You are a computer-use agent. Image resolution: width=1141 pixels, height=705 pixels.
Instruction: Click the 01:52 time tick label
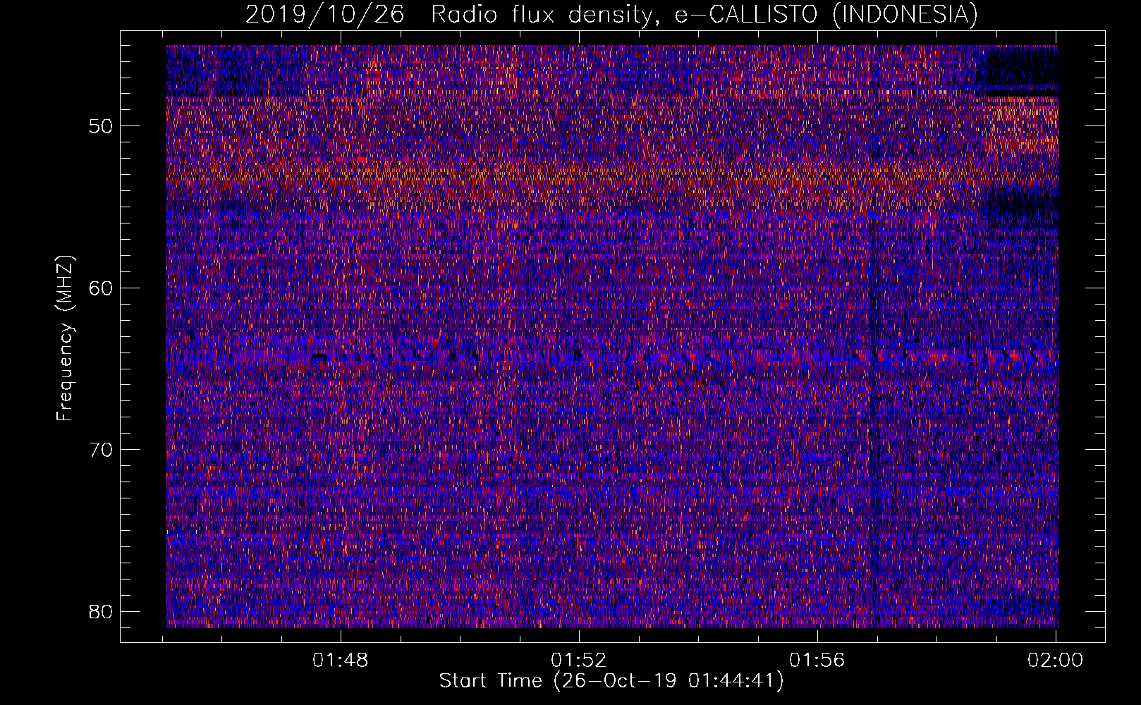pyautogui.click(x=579, y=661)
